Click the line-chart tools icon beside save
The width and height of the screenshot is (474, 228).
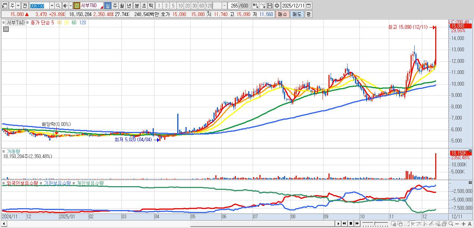[x=263, y=6]
